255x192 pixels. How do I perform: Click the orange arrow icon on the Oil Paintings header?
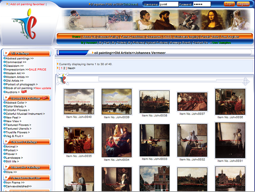tap(6, 54)
